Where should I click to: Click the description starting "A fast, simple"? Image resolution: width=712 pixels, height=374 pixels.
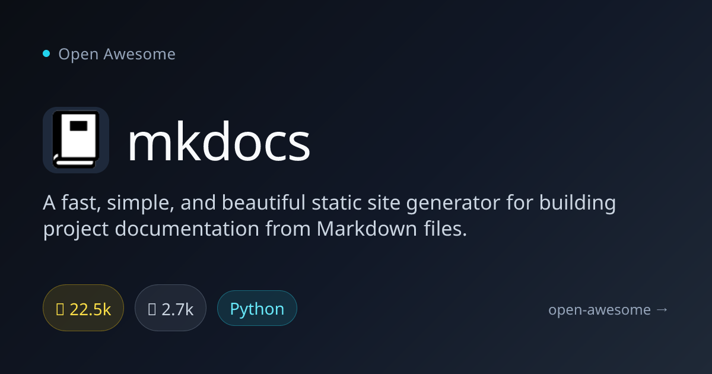pyautogui.click(x=329, y=215)
